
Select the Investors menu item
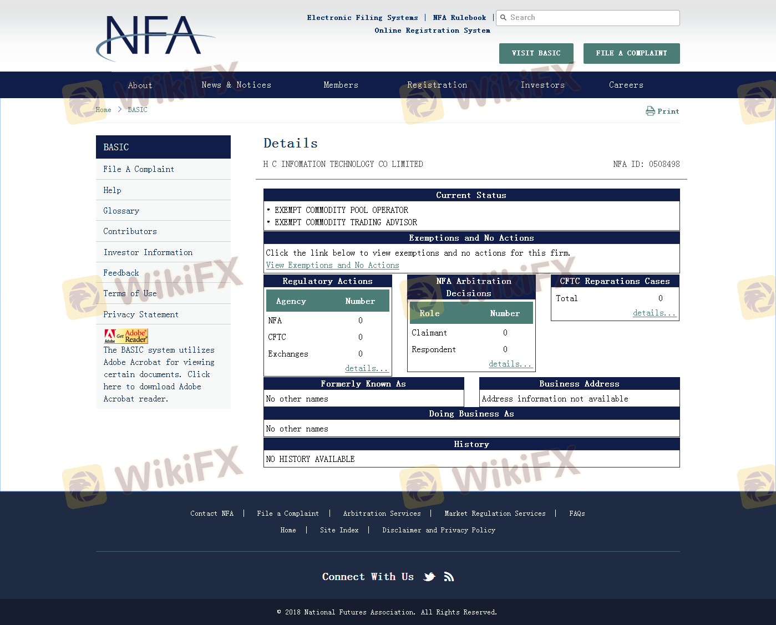click(x=542, y=85)
